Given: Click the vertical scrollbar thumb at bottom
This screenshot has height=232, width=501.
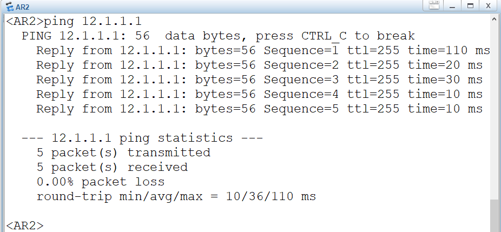Looking at the screenshot, I should [495, 216].
